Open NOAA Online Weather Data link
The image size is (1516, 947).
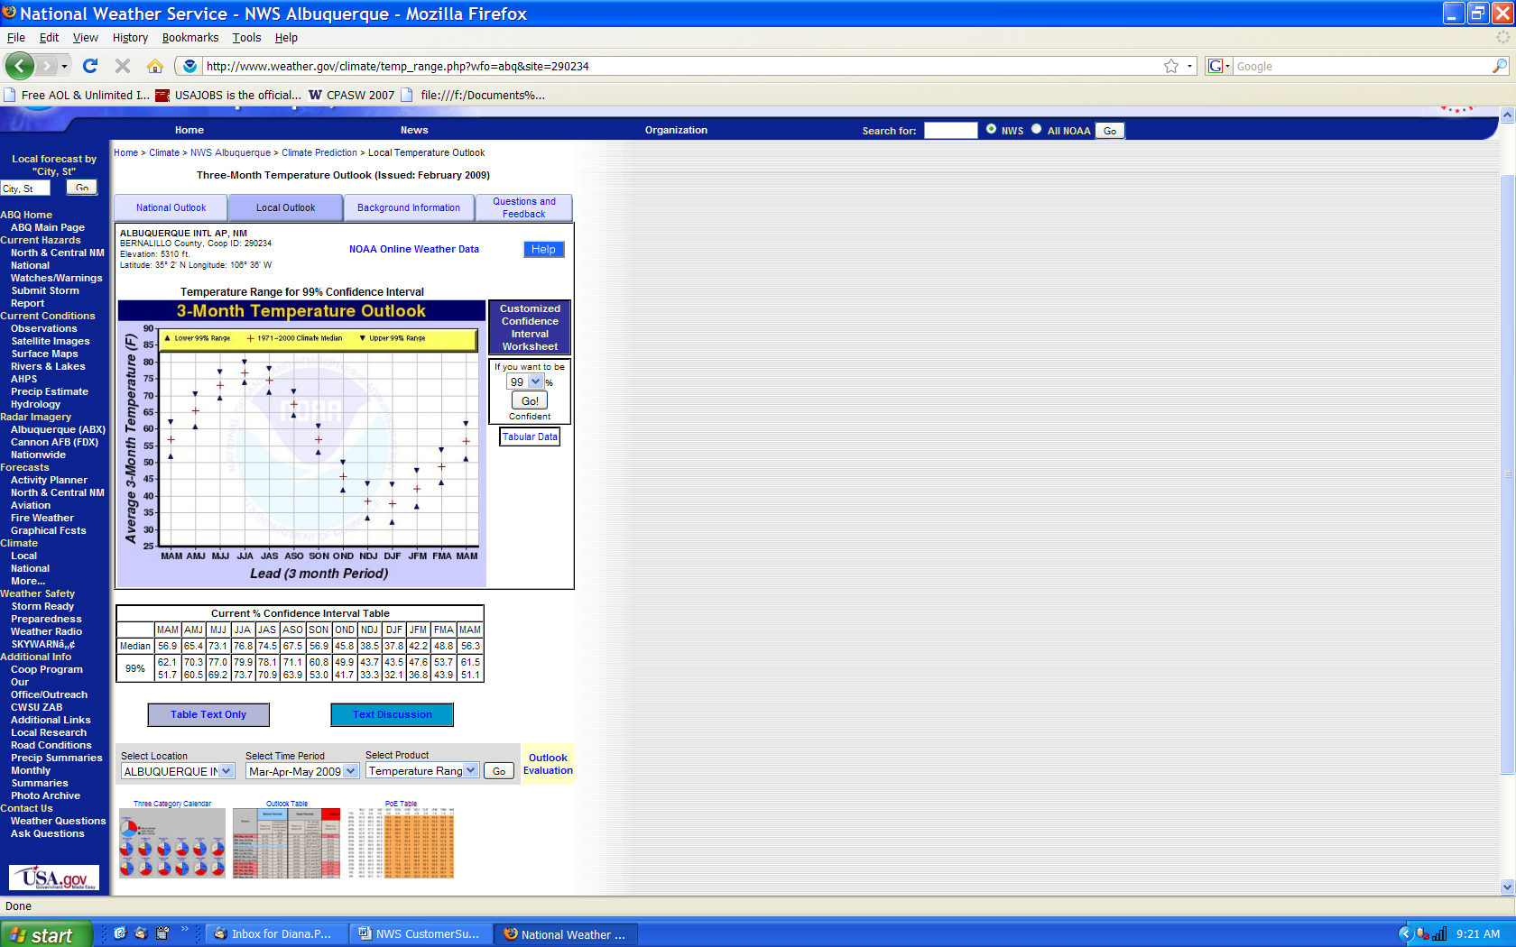click(x=414, y=249)
